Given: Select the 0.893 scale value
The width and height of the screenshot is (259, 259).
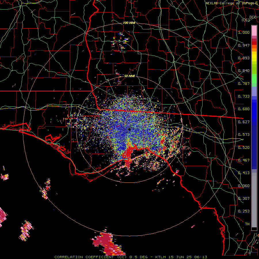Looking at the screenshot, I should (244, 58).
